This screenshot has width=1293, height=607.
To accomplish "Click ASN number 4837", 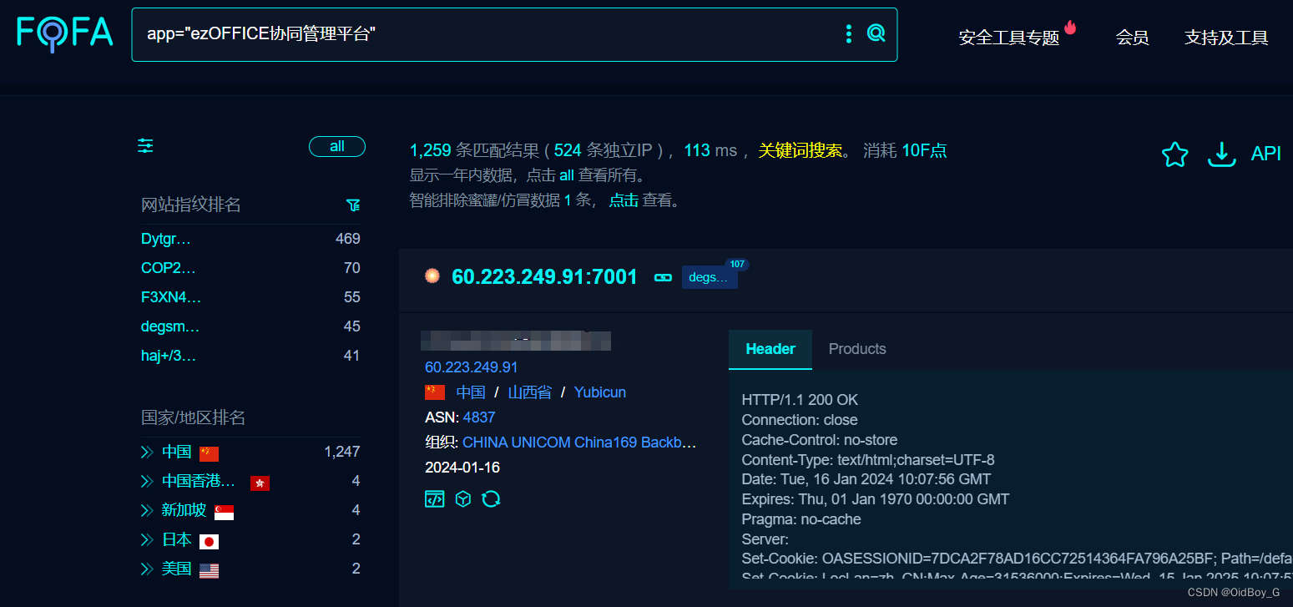I will coord(479,417).
